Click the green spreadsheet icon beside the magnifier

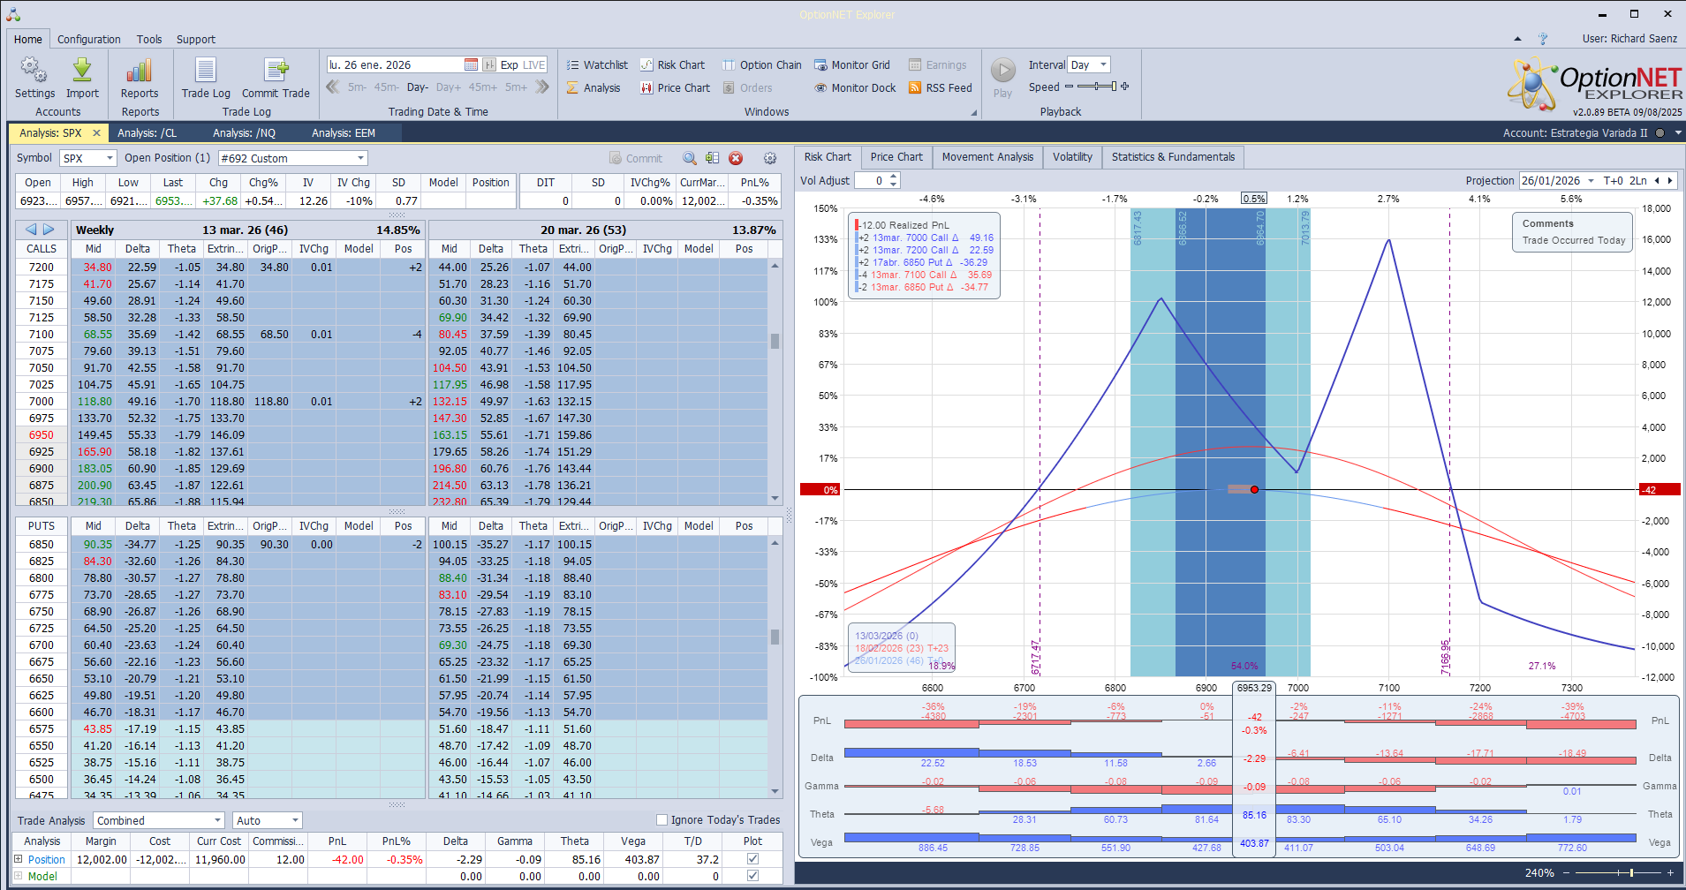coord(712,158)
